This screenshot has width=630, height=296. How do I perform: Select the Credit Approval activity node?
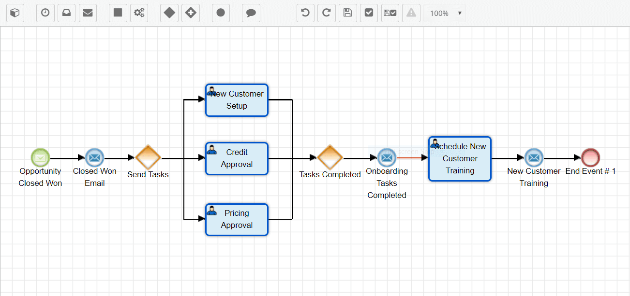(x=237, y=158)
